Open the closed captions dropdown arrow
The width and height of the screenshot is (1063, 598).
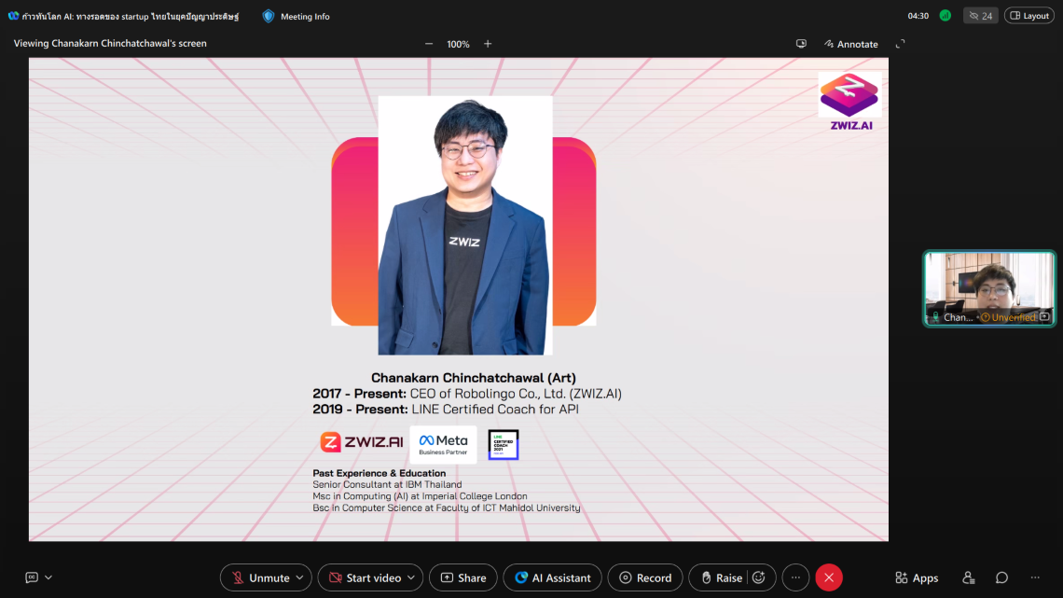tap(48, 577)
